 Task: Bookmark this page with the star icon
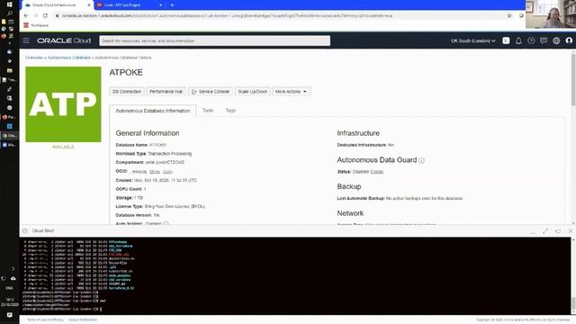pyautogui.click(x=509, y=16)
